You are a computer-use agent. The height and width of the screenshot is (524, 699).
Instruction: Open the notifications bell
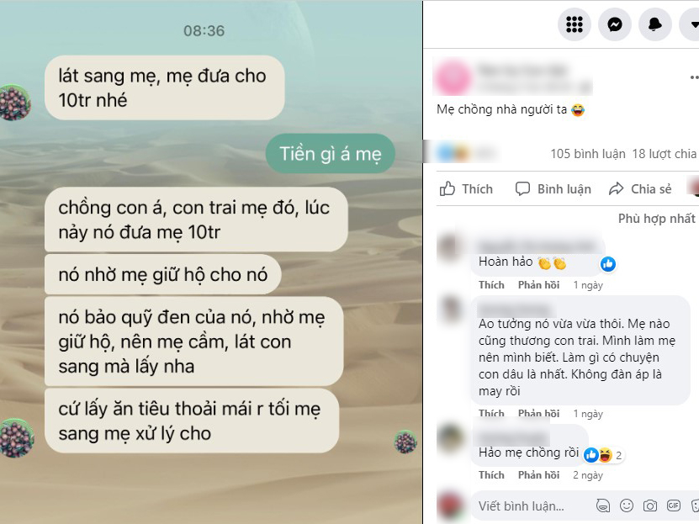(655, 24)
